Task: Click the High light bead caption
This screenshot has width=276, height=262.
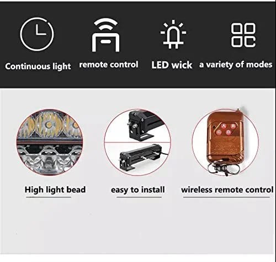Action: pyautogui.click(x=55, y=190)
